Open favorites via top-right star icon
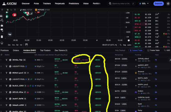 click(x=168, y=4)
